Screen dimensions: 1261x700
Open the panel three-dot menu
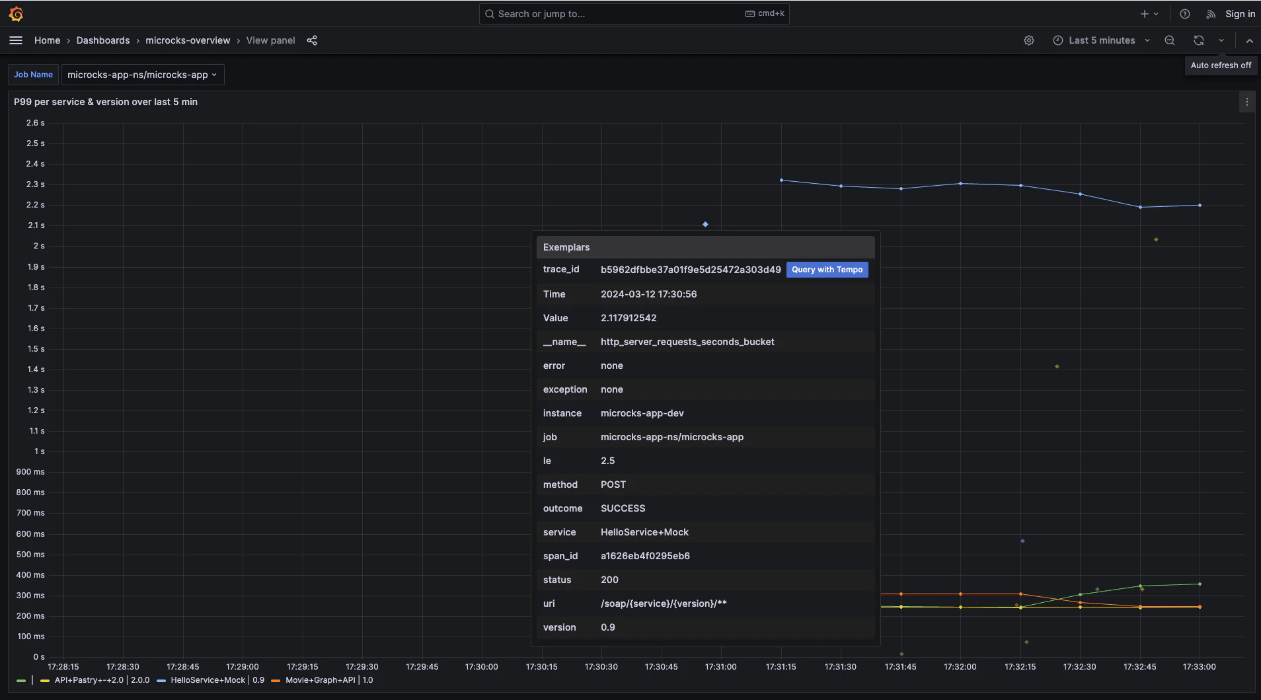pos(1246,102)
